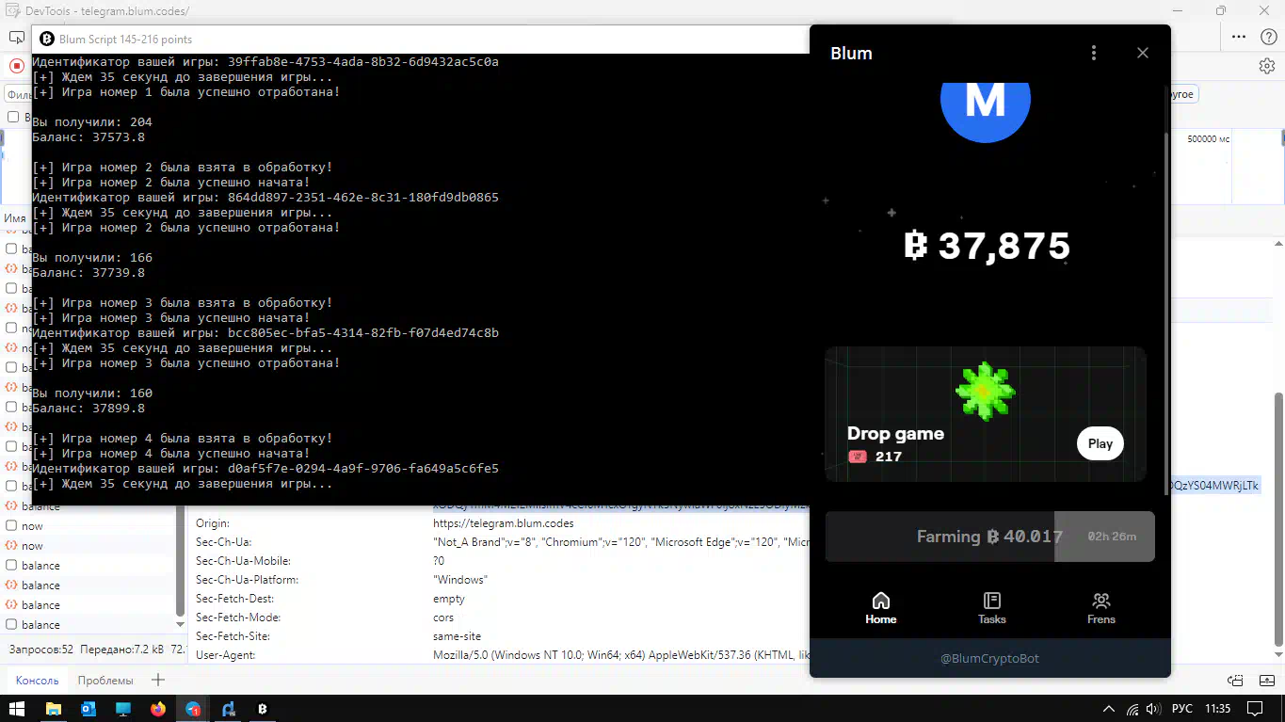Open the blue 'd' app beside Telegram in taskbar
Screen dimensions: 1285x722
(228, 709)
